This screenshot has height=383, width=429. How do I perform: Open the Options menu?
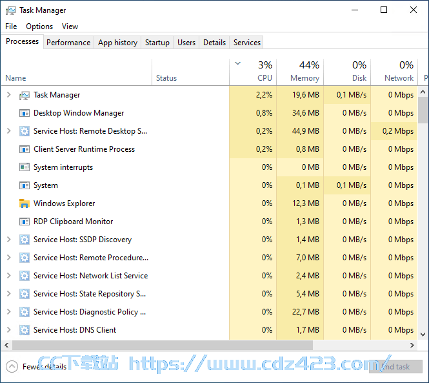coord(39,26)
